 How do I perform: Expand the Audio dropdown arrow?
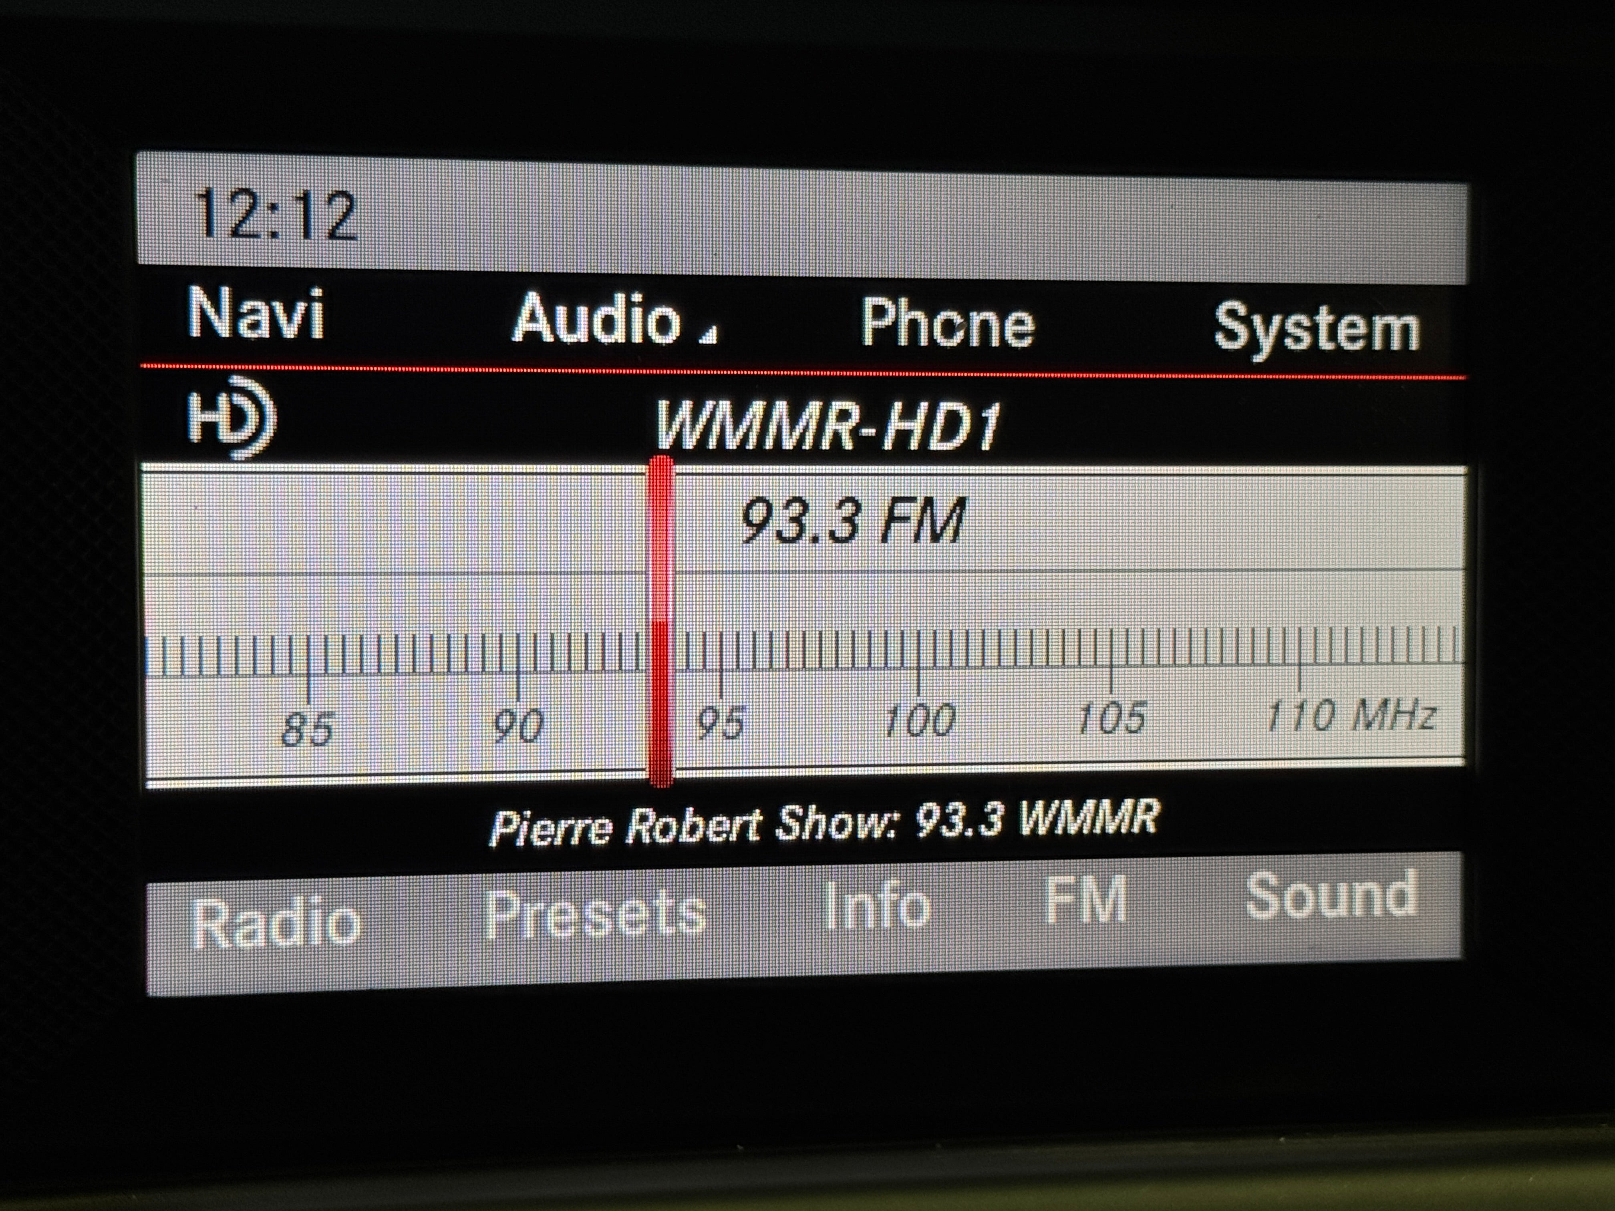(x=708, y=334)
